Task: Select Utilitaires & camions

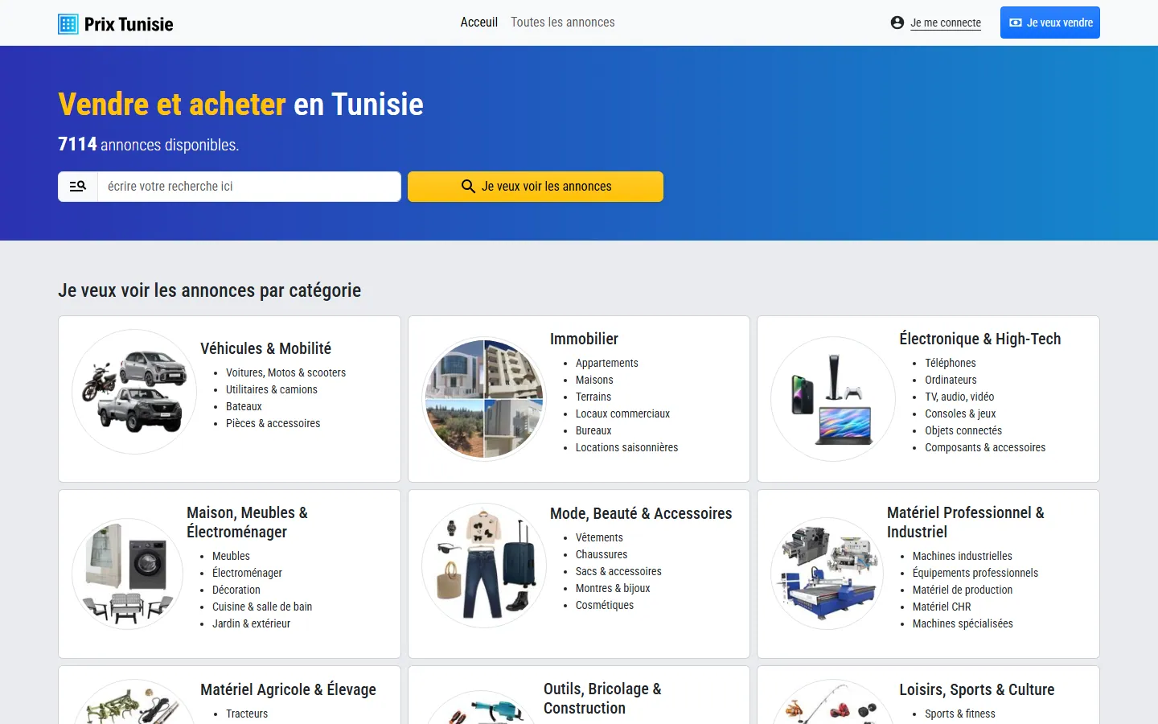Action: [272, 389]
